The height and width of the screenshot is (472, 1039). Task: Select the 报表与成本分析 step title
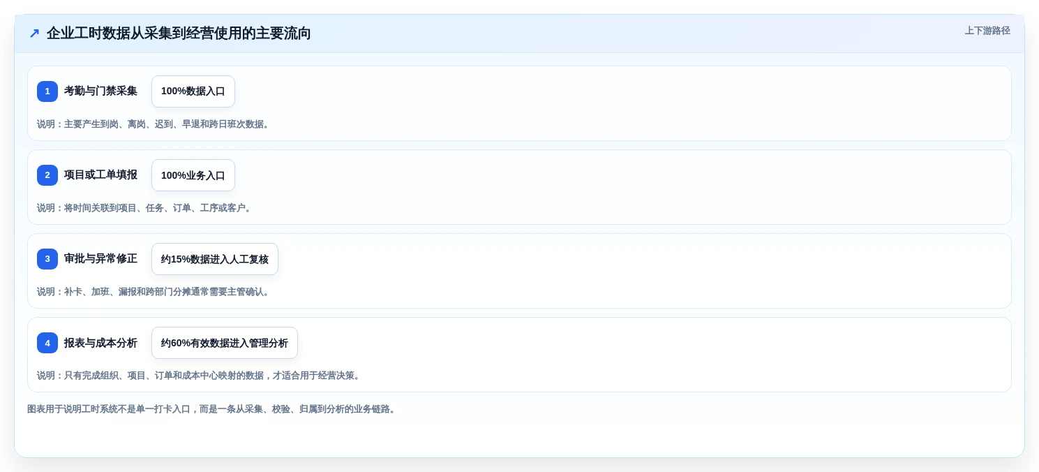(100, 343)
